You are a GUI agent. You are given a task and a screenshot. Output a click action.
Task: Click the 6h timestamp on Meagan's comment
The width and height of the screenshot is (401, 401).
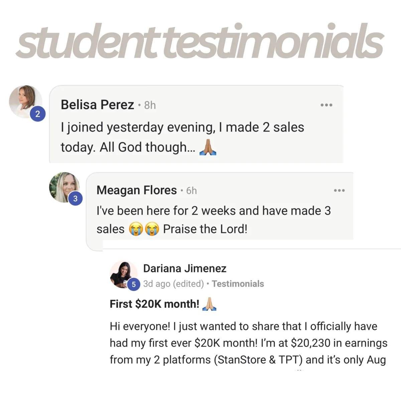191,191
